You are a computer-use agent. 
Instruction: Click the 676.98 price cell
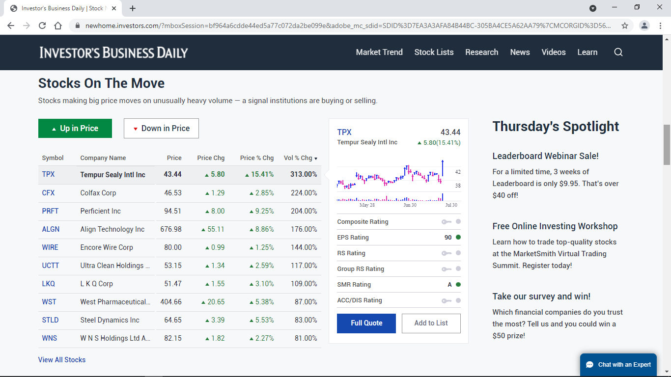pos(171,229)
